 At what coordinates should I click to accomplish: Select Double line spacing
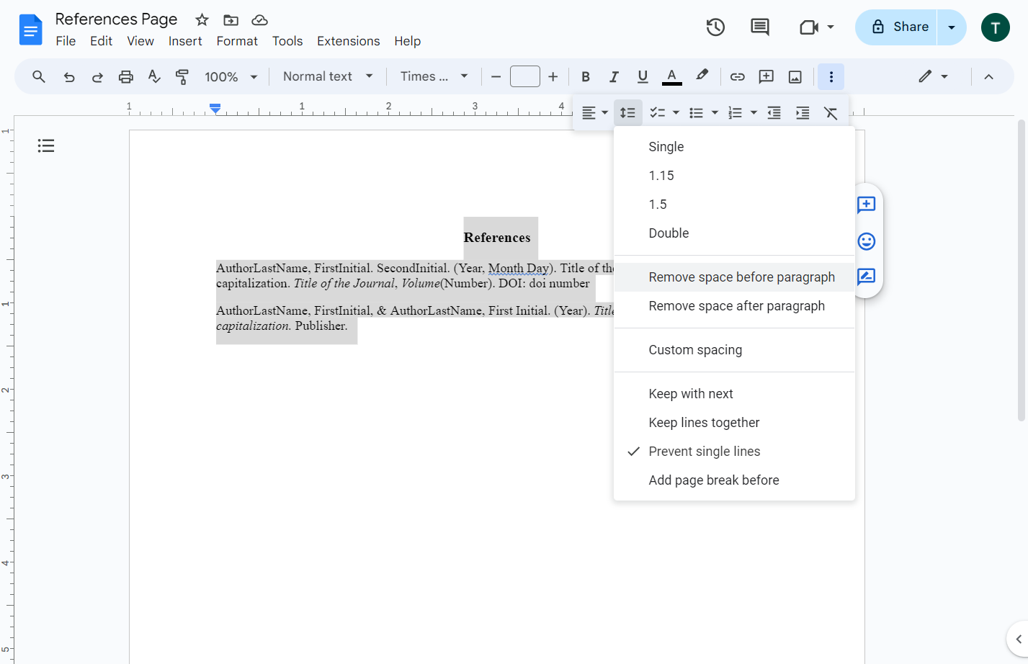pos(734,233)
